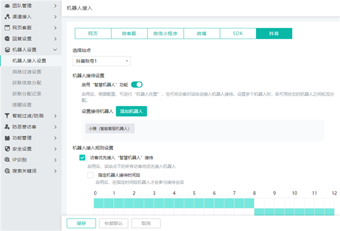Expand the 搜索关键词 menu chevron
Viewport: 340px width, 231px height.
tap(56, 171)
